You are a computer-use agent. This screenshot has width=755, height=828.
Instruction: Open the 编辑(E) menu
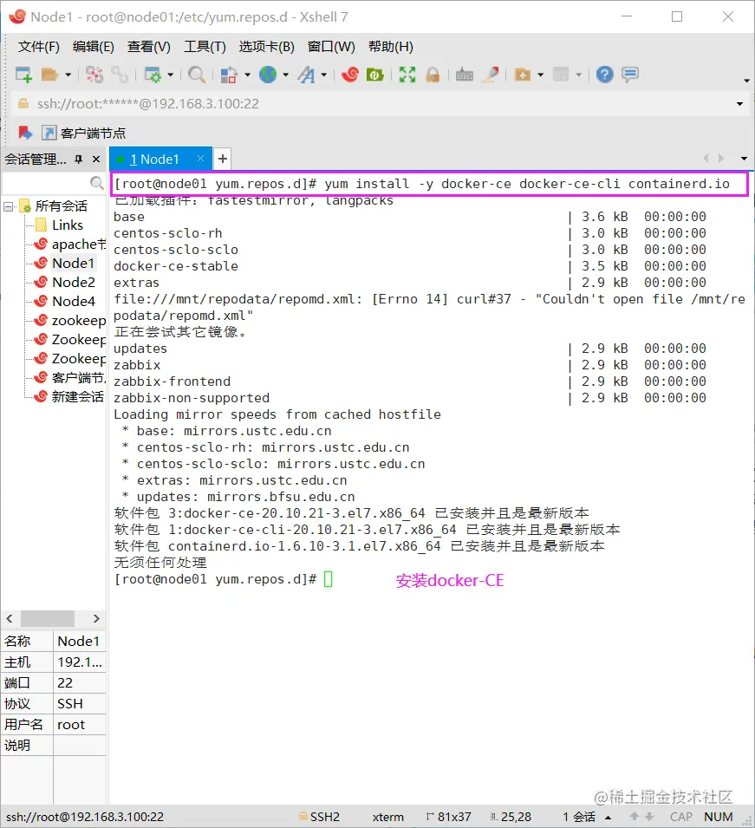[x=94, y=47]
